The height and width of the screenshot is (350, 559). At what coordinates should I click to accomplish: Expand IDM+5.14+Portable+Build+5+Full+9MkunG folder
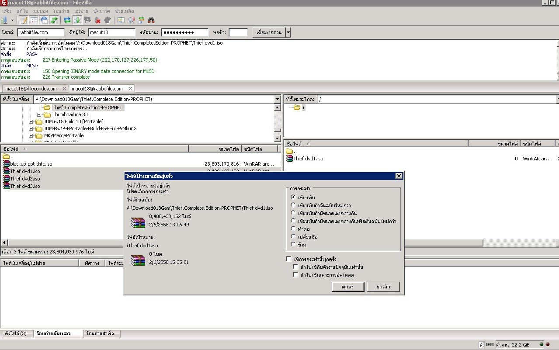[x=31, y=128]
